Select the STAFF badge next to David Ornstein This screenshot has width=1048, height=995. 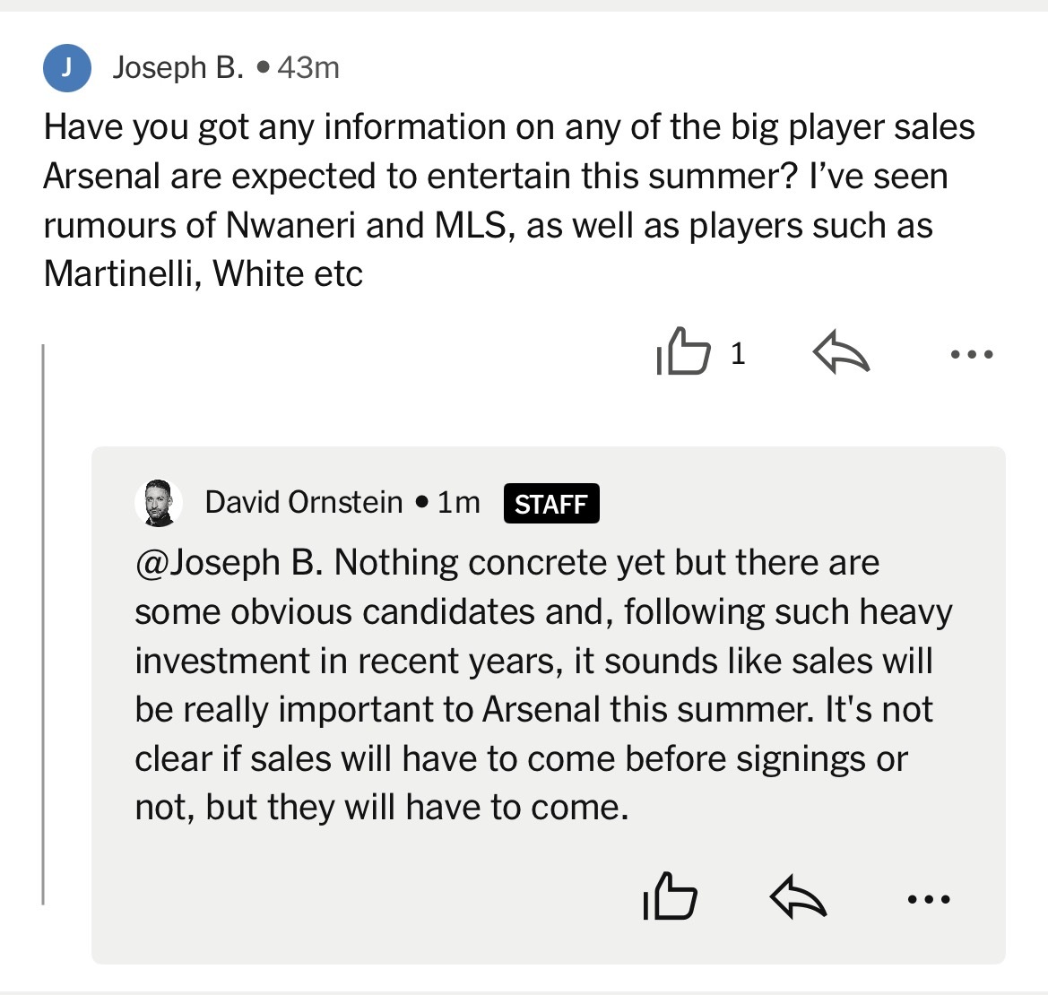[551, 503]
